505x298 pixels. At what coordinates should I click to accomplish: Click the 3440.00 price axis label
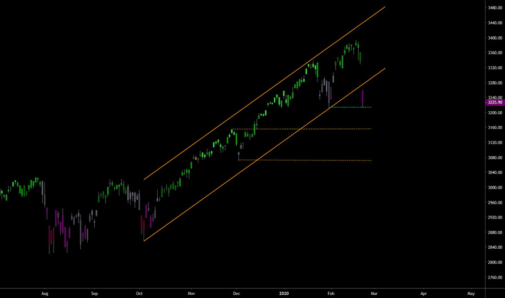pos(495,23)
